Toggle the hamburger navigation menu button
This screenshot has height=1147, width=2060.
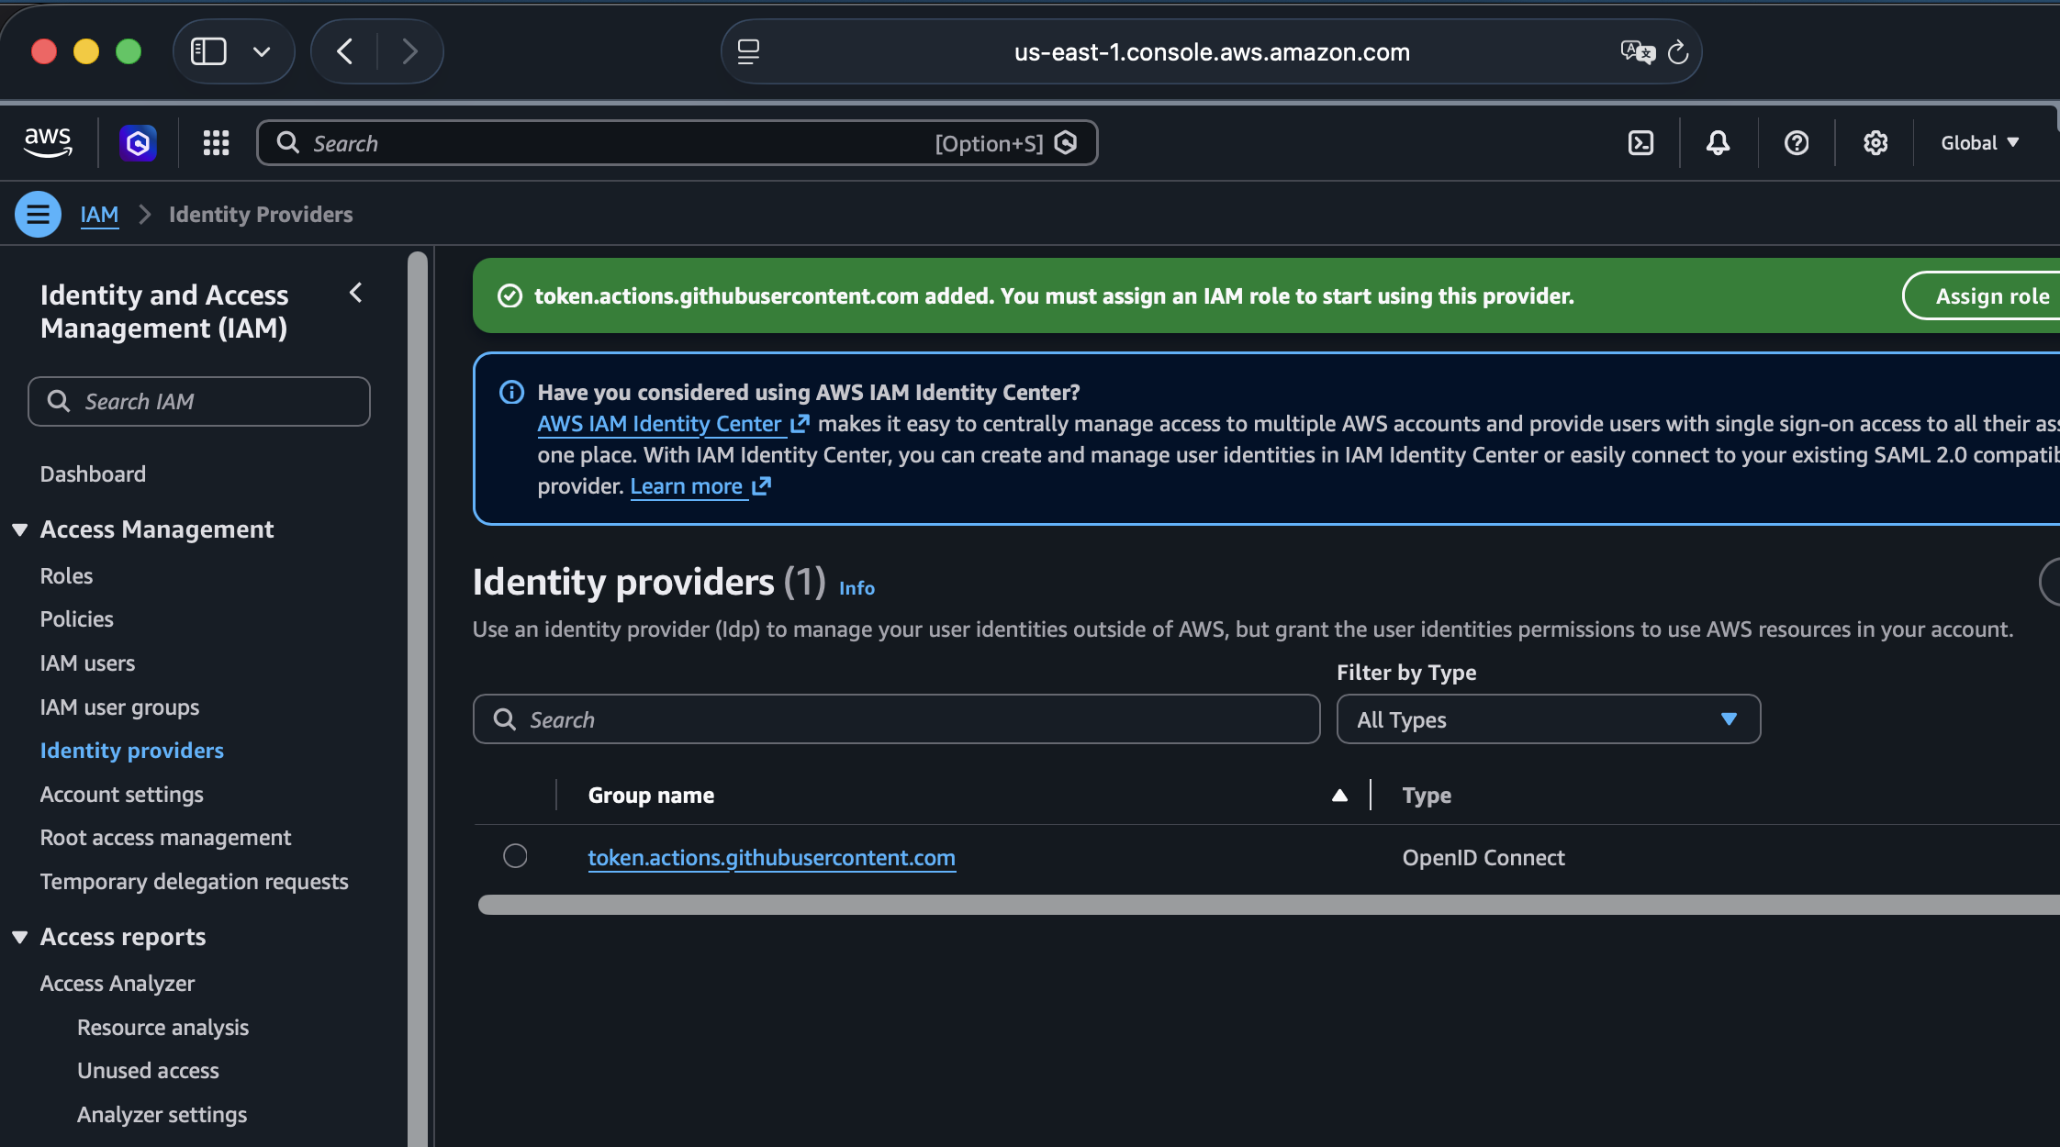(x=38, y=215)
